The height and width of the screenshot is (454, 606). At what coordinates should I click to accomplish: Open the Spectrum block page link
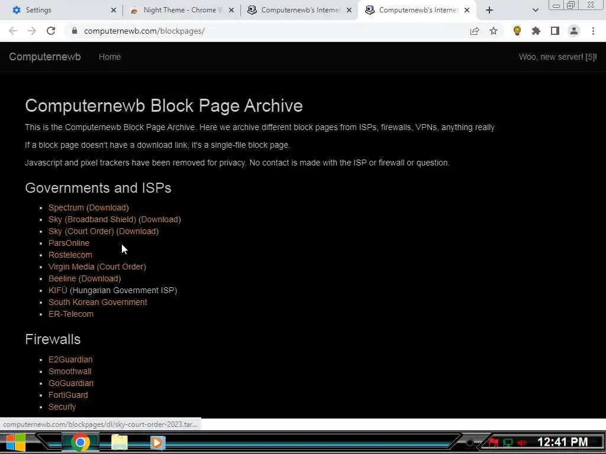[66, 207]
